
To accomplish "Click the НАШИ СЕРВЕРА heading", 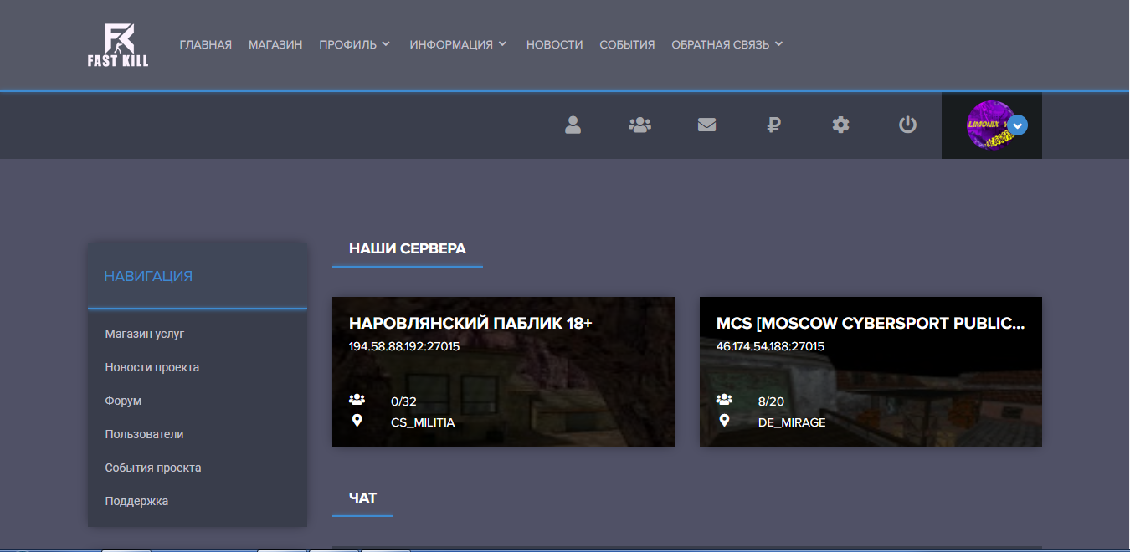I will 408,248.
